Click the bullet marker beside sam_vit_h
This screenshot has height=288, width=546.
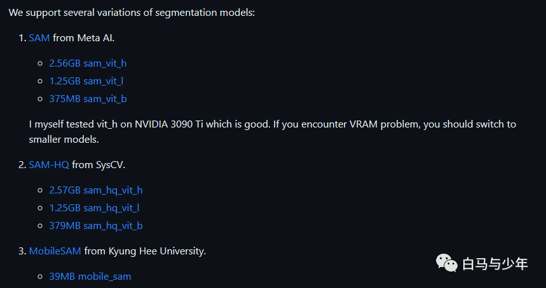(39, 63)
